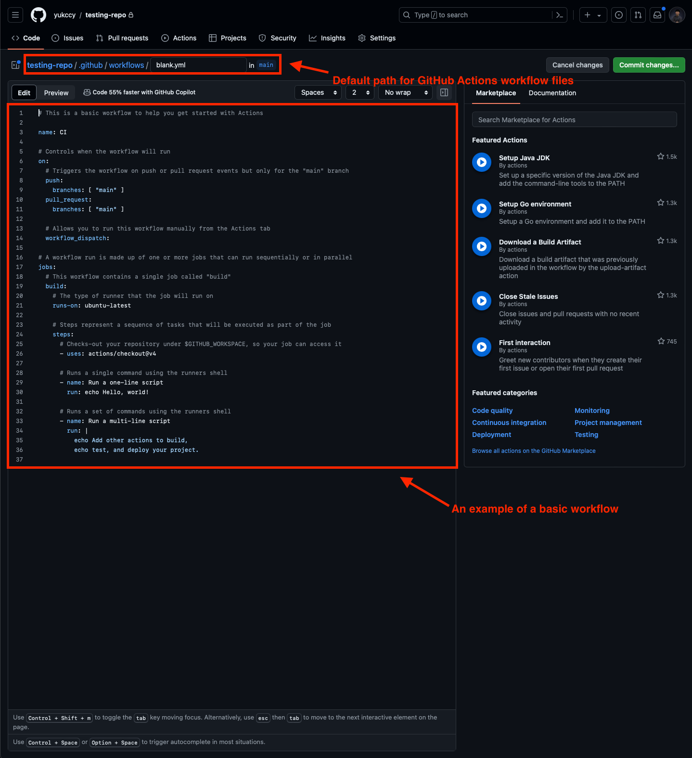Star the Setup Java JDK action
This screenshot has width=692, height=758.
pyautogui.click(x=661, y=156)
